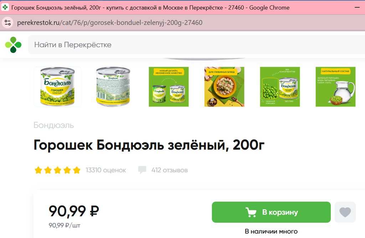The image size is (365, 238).
Task: Select the front view can thumbnail
Action: [57, 87]
